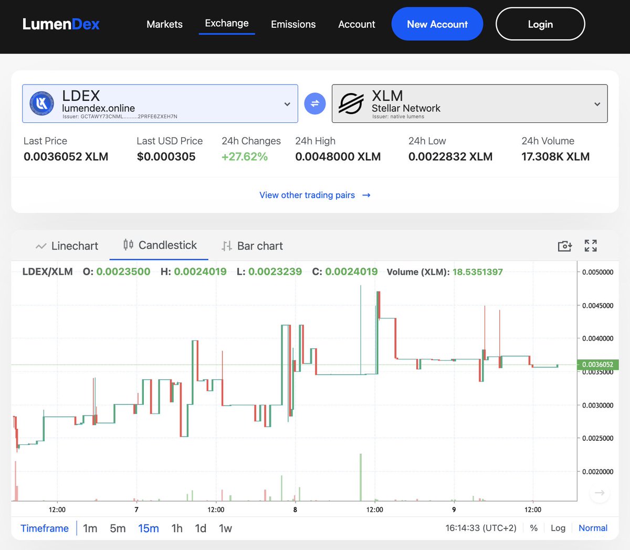Open the Exchange page
Viewport: 630px width, 550px height.
point(227,23)
